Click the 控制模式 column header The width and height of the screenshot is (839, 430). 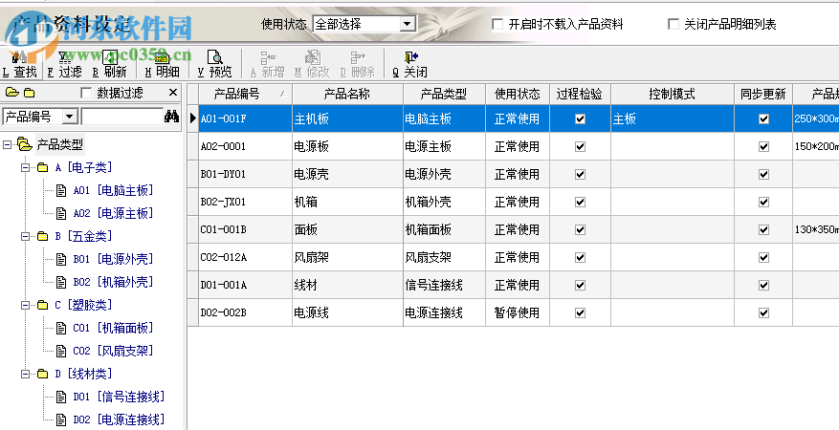(672, 94)
